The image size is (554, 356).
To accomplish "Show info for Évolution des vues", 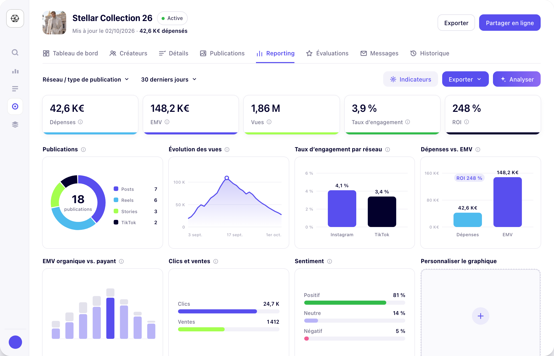I will pyautogui.click(x=227, y=150).
